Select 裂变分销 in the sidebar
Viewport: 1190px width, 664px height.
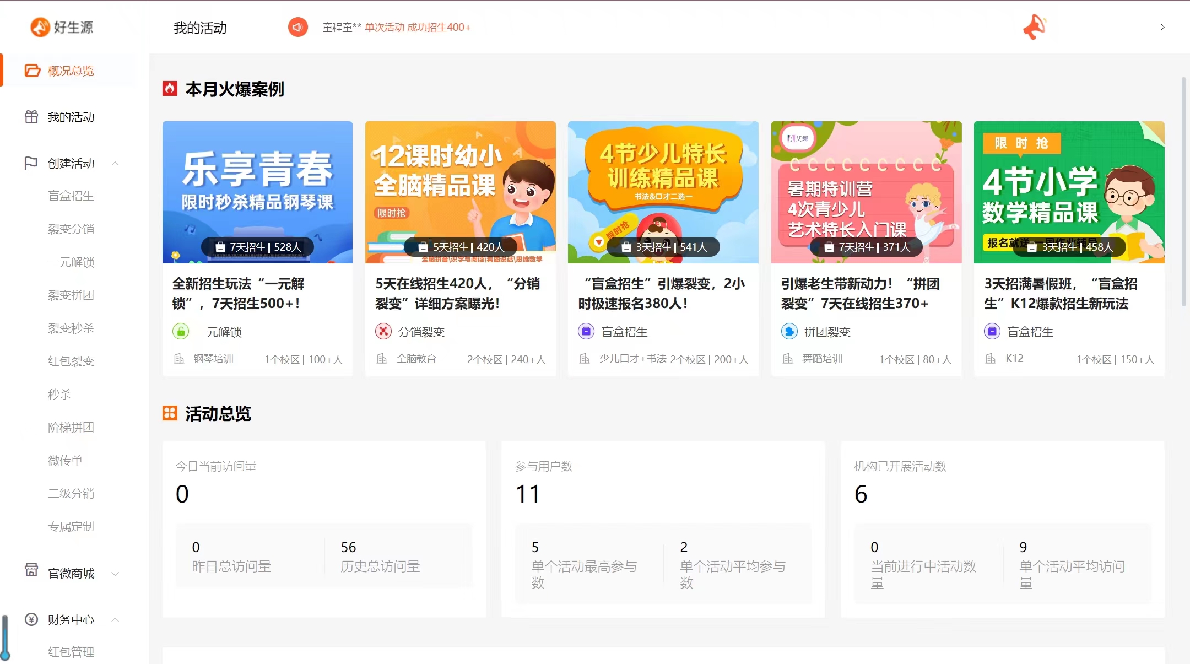click(71, 229)
